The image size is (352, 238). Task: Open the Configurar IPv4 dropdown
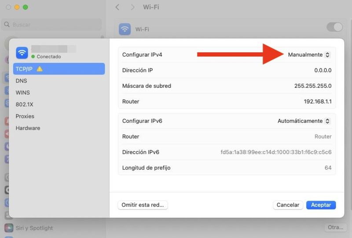click(x=308, y=55)
